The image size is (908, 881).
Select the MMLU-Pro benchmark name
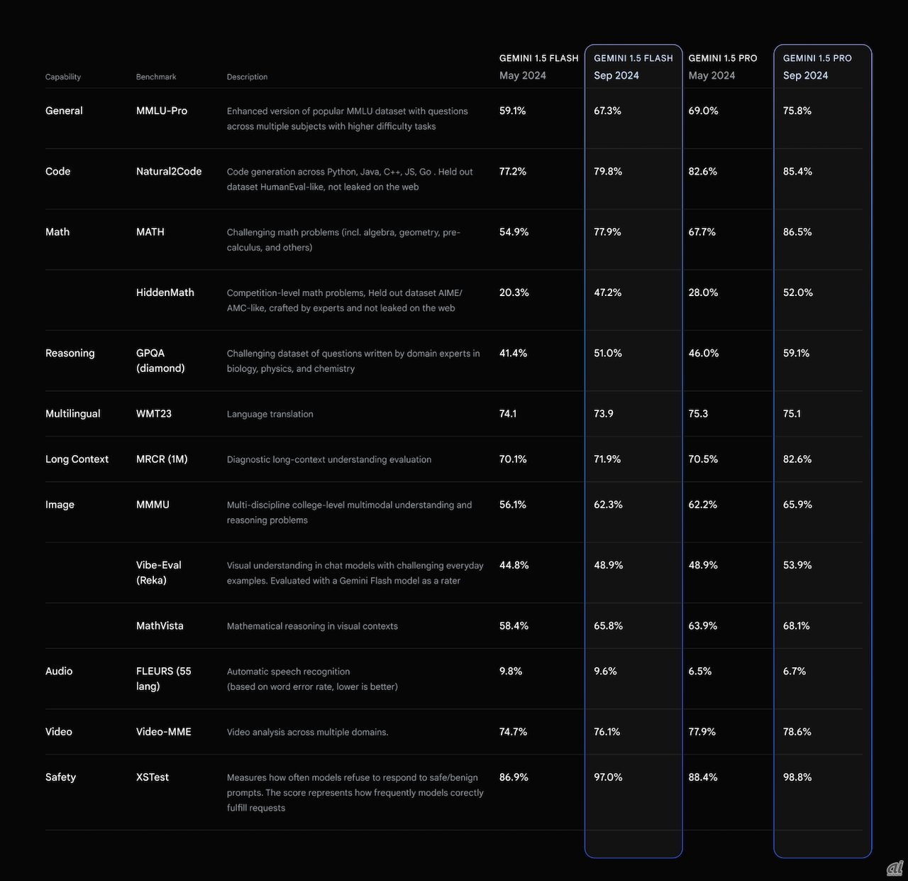pyautogui.click(x=162, y=111)
